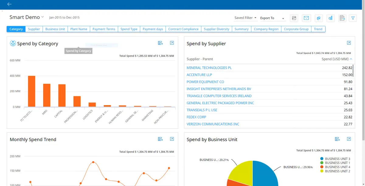The image size is (365, 186).
Task: Open the Corporate Group tab
Action: point(296,29)
